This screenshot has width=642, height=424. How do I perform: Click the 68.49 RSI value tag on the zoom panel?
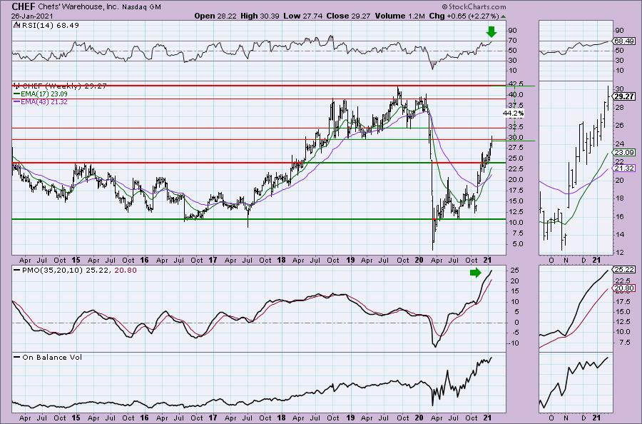click(624, 41)
